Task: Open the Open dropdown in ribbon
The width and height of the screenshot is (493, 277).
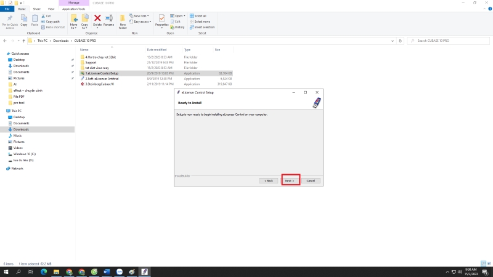Action: point(177,16)
